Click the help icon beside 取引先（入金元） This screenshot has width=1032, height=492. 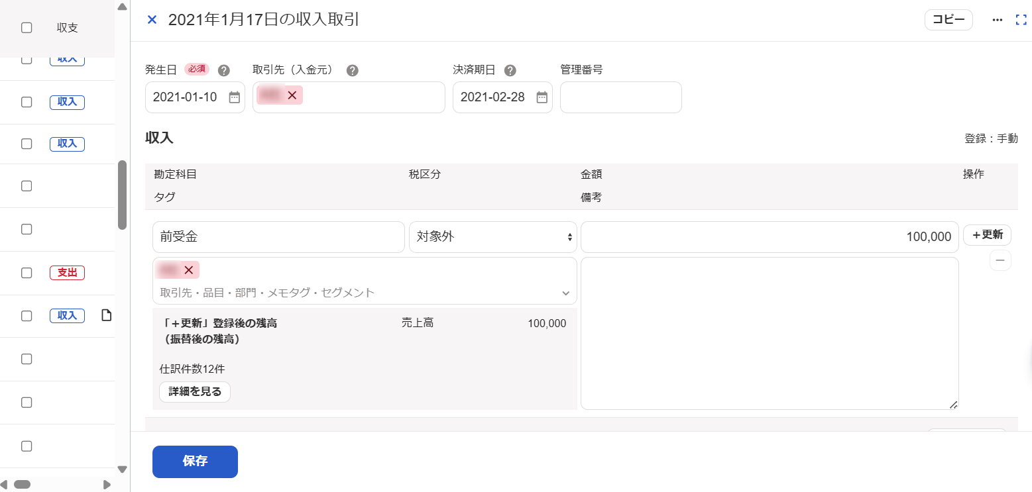click(x=353, y=70)
